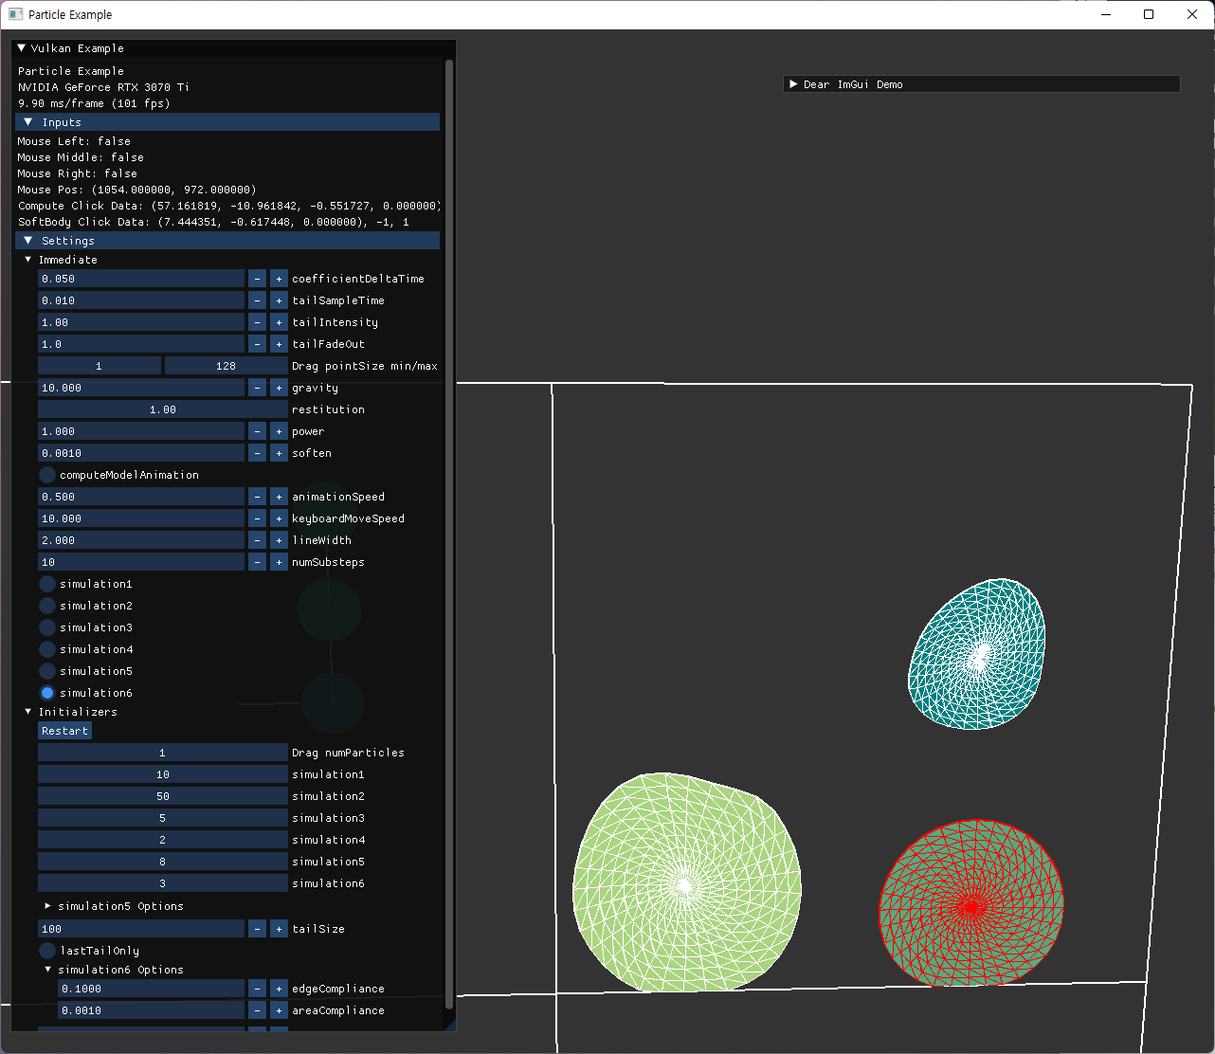
Task: Toggle lastTailOnly checkbox
Action: (47, 951)
